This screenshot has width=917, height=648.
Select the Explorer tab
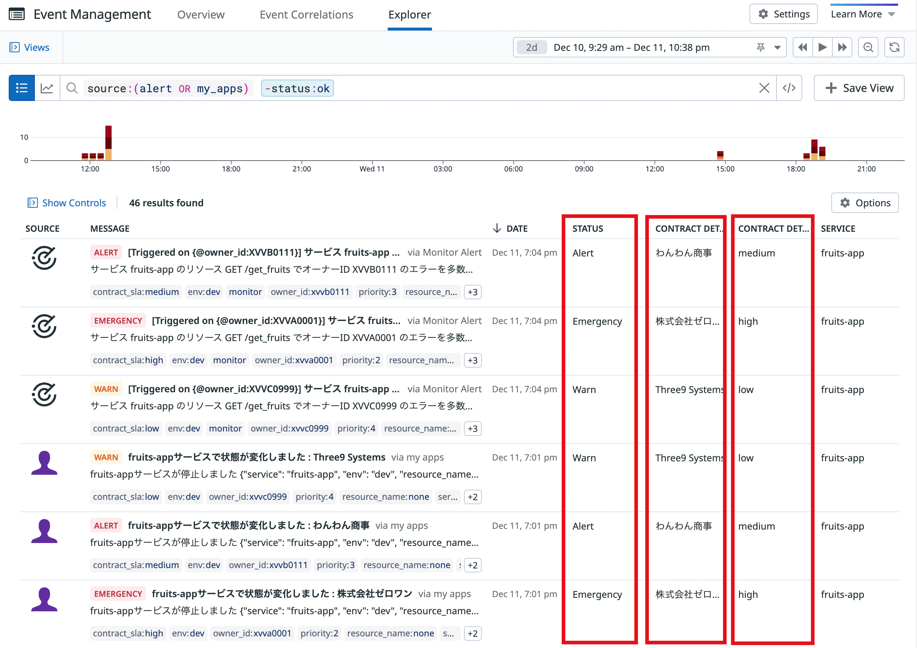tap(409, 15)
